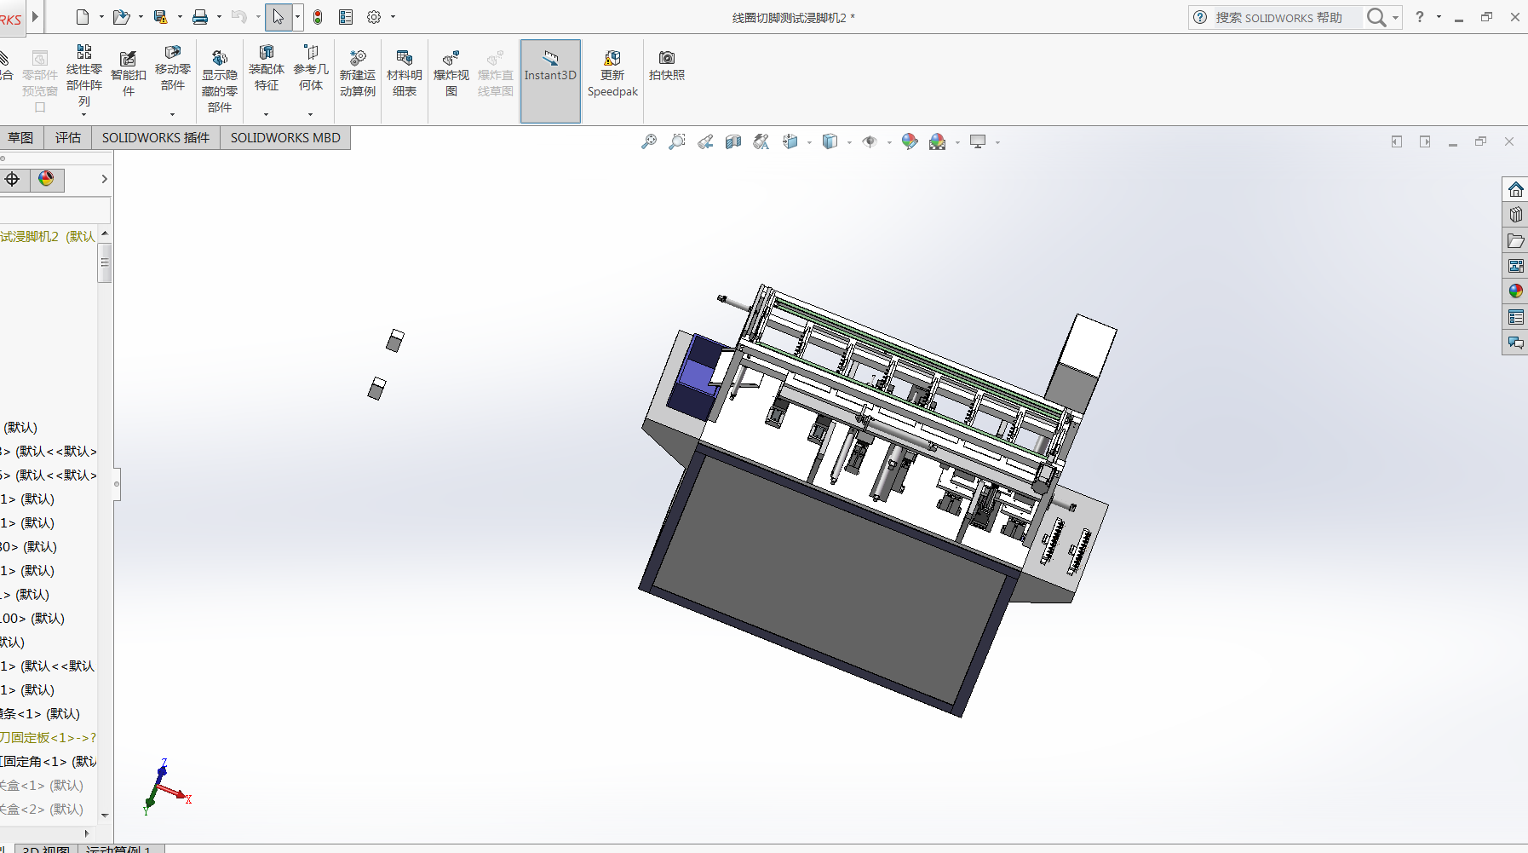Open the Appearances color ball in task pane

tap(1515, 291)
